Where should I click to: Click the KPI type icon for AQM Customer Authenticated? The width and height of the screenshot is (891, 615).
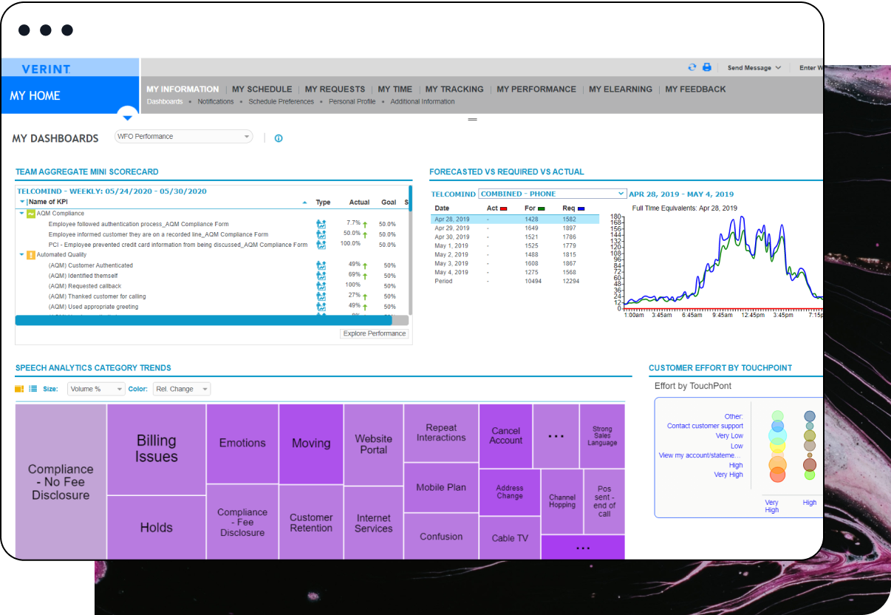(321, 265)
